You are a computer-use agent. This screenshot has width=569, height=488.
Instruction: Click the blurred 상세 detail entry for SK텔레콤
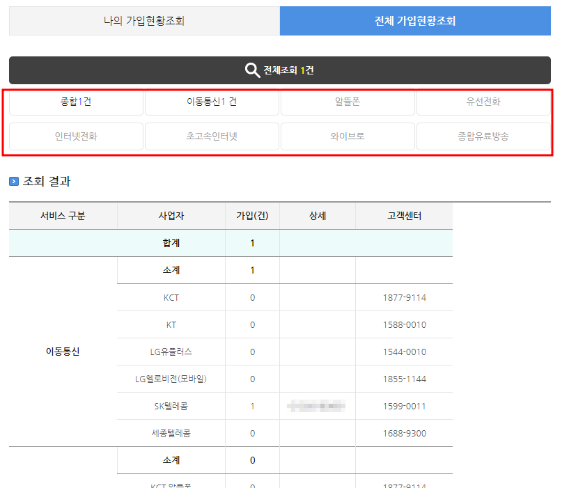318,406
